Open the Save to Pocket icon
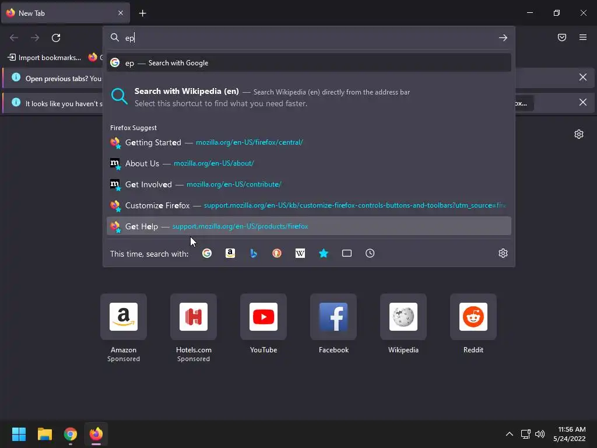The image size is (597, 448). tap(562, 37)
